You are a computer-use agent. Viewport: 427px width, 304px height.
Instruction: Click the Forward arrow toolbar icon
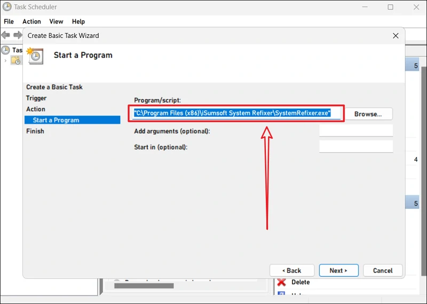pyautogui.click(x=18, y=35)
